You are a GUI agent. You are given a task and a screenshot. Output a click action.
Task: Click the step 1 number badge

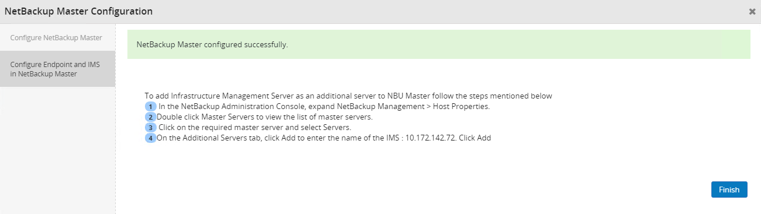[x=151, y=107]
